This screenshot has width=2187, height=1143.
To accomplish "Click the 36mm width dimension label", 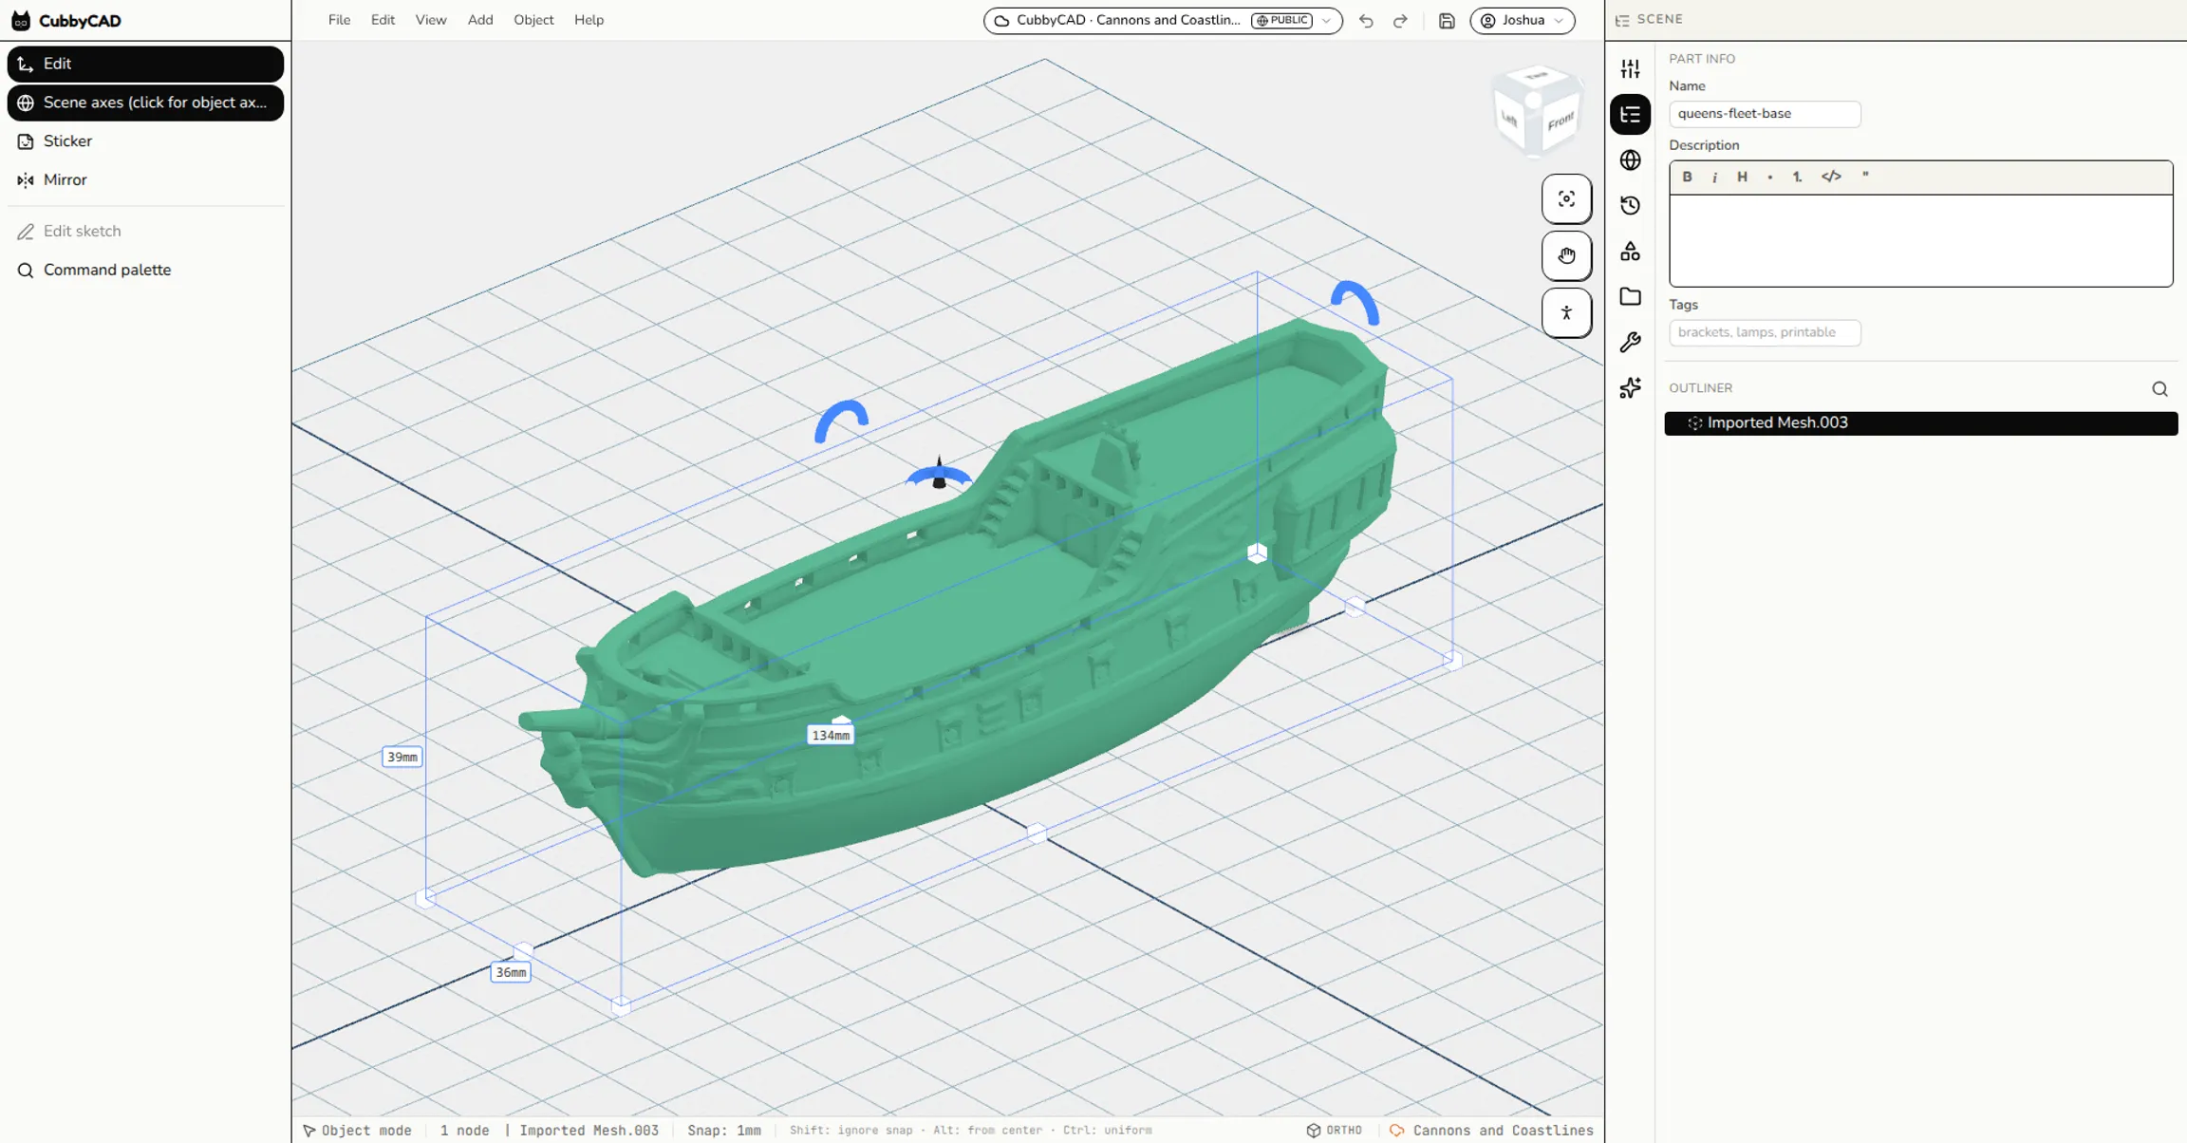I will tap(511, 973).
